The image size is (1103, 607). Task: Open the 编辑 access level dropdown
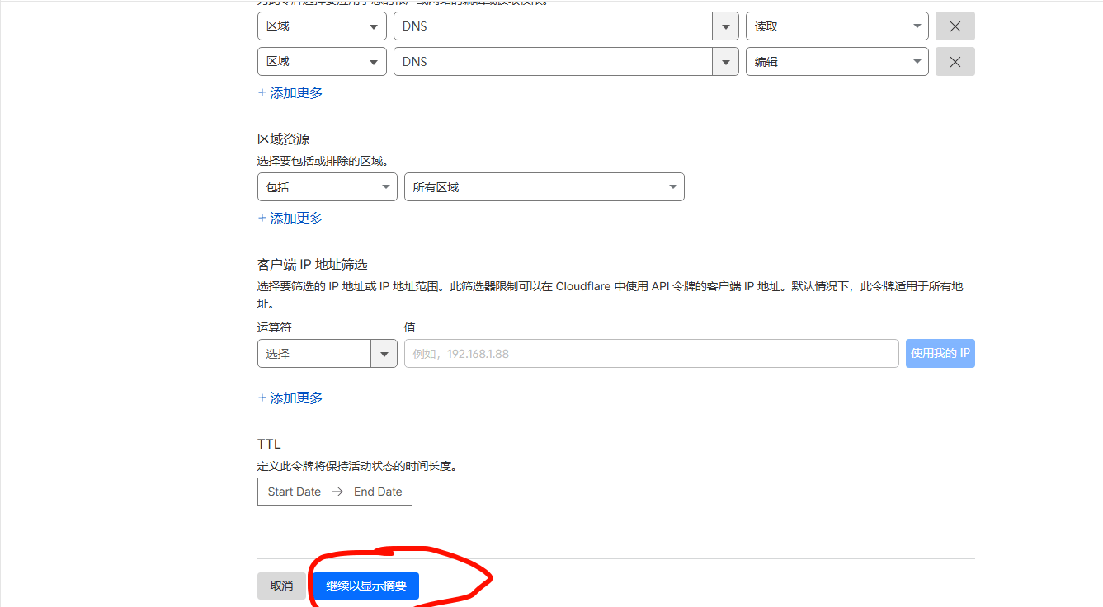point(837,61)
